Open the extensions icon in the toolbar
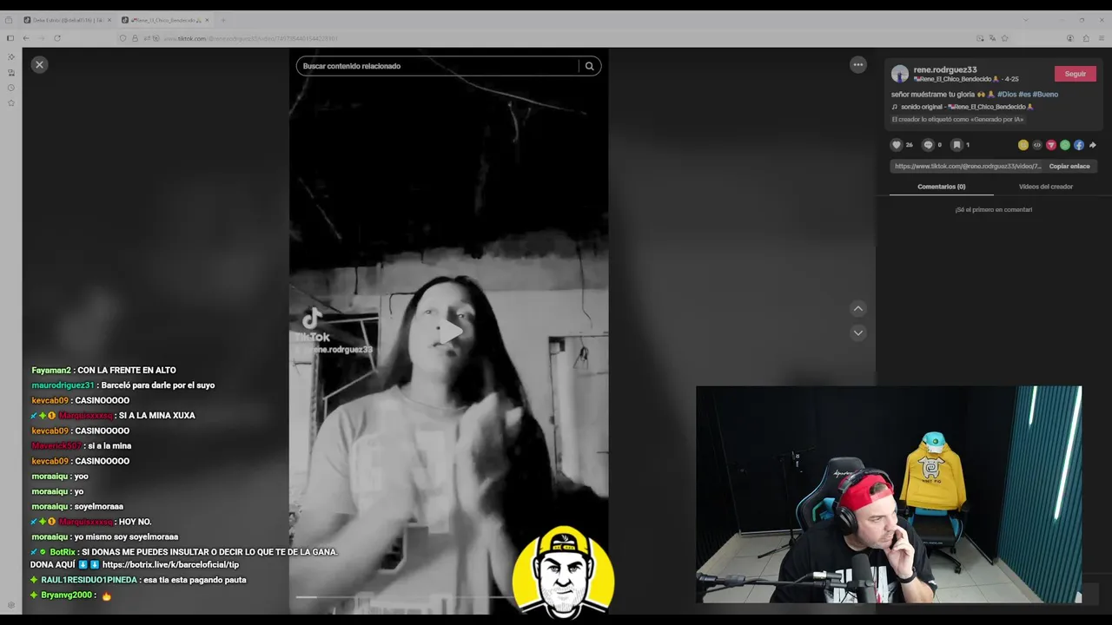 coord(1086,38)
